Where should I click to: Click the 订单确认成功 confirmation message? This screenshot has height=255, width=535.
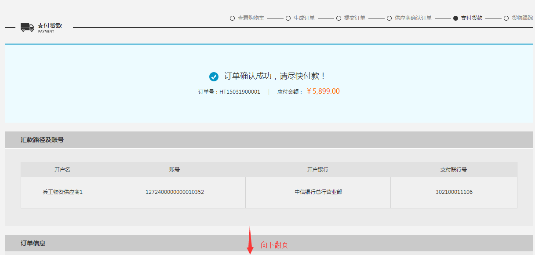tap(275, 76)
